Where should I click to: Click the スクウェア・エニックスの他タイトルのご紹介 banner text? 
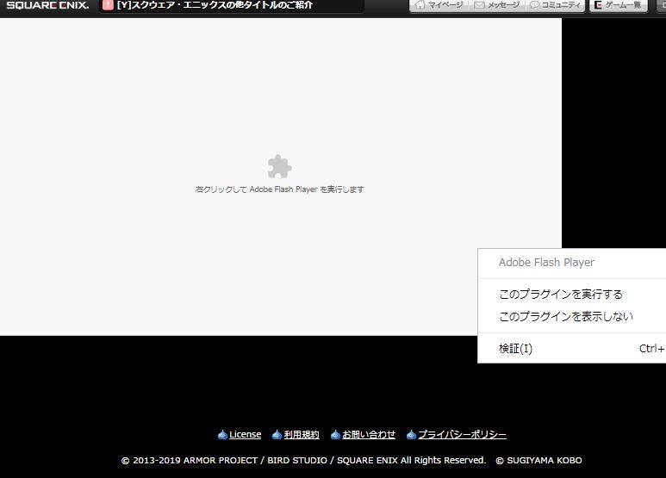[x=215, y=5]
